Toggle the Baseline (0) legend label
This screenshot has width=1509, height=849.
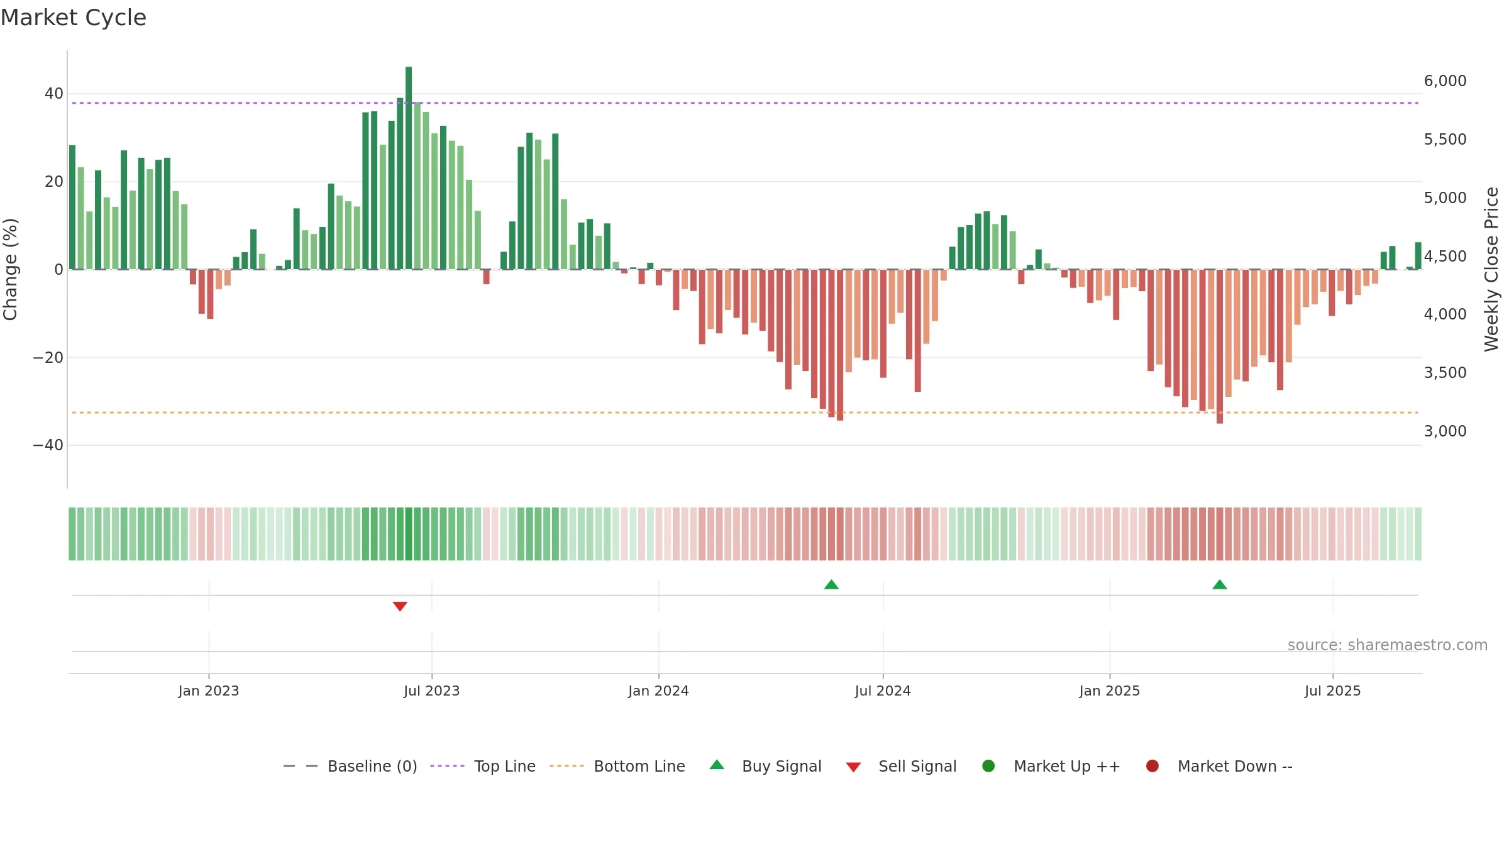(372, 766)
